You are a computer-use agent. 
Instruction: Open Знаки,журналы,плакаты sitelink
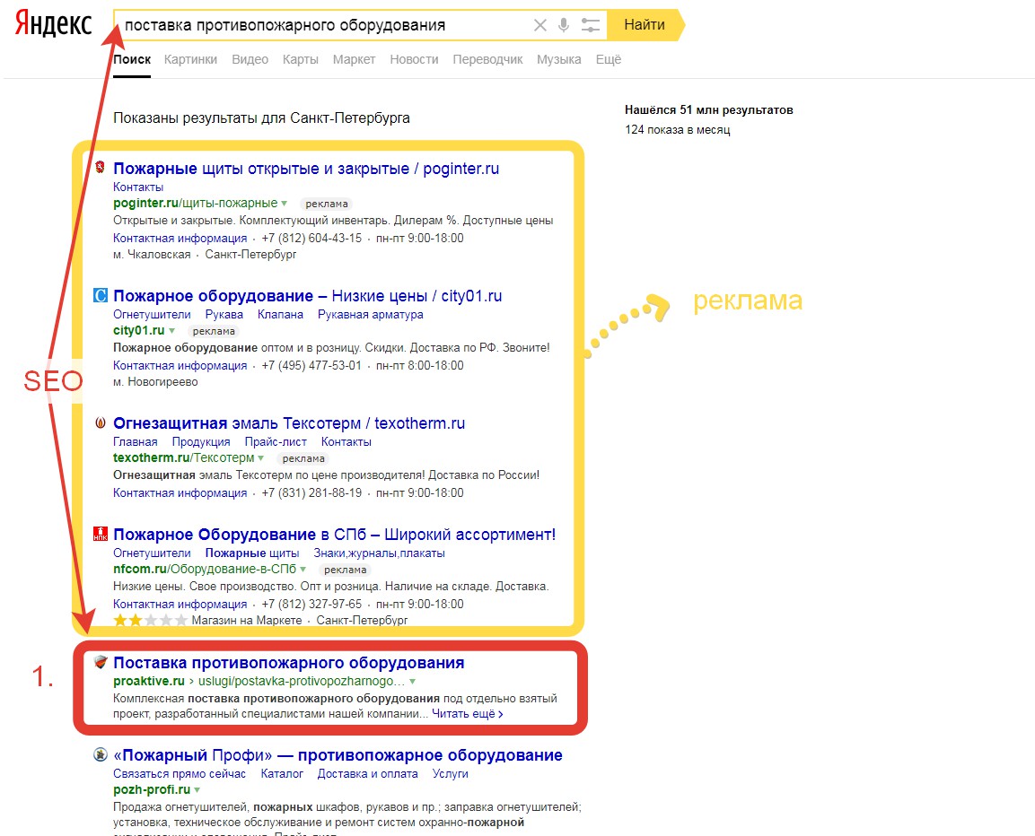point(379,553)
